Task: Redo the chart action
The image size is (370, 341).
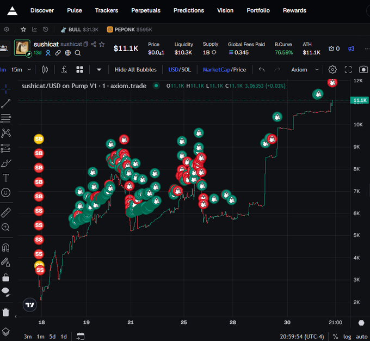Action: [277, 70]
